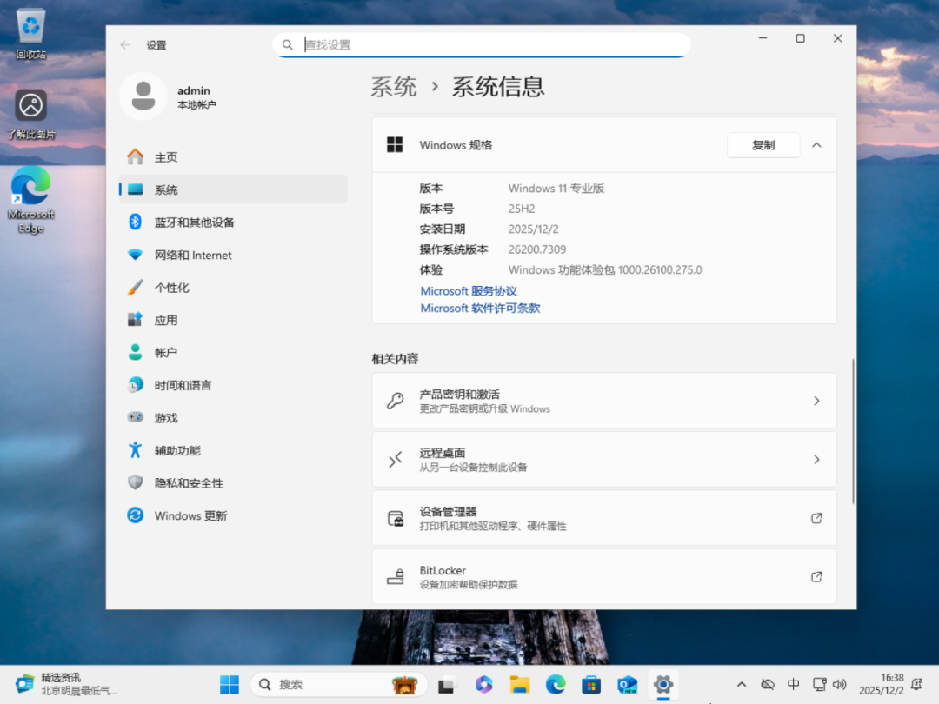Click the network icon in system tray
This screenshot has width=939, height=704.
coord(819,684)
